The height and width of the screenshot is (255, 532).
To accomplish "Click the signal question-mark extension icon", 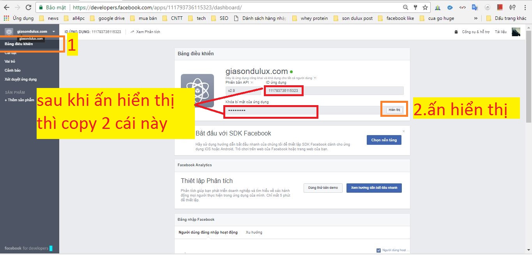I will tap(513, 7).
